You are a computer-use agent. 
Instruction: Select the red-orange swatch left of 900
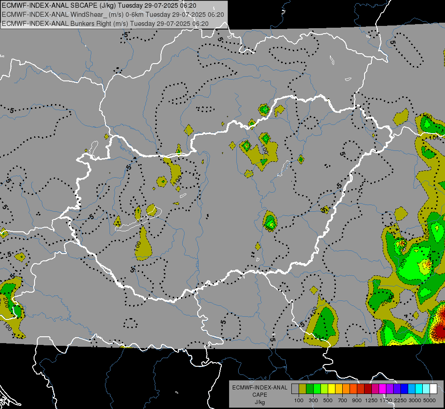353,389
